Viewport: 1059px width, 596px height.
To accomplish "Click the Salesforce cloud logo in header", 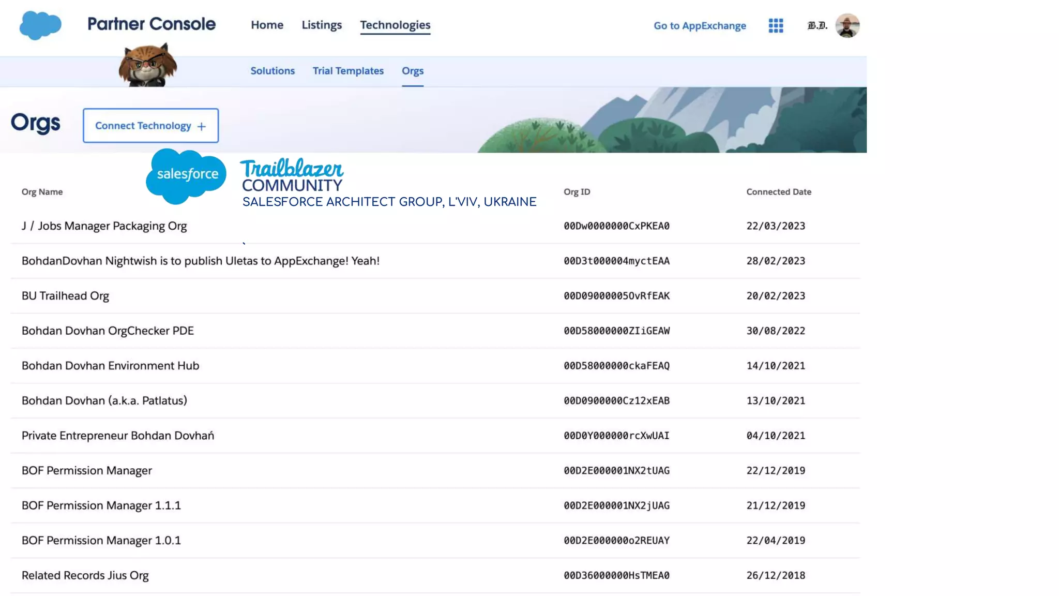I will click(40, 25).
